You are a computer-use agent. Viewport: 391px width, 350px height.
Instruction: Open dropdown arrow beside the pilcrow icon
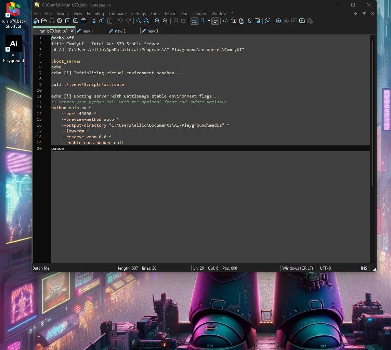(209, 21)
